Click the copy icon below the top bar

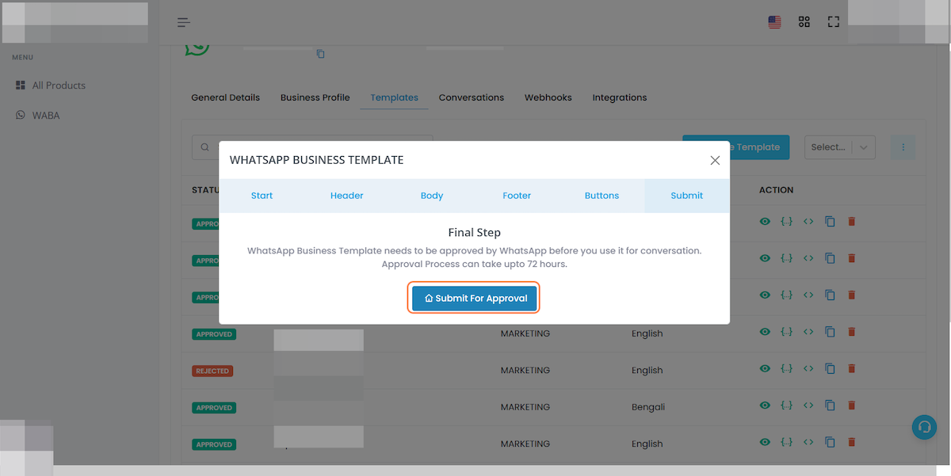tap(321, 54)
